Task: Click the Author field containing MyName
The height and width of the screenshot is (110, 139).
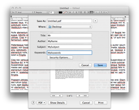Action: [x=69, y=41]
